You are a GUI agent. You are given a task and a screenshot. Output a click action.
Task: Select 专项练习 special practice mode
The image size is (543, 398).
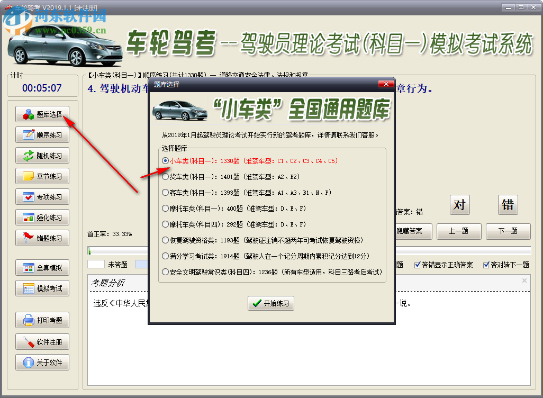(x=42, y=196)
